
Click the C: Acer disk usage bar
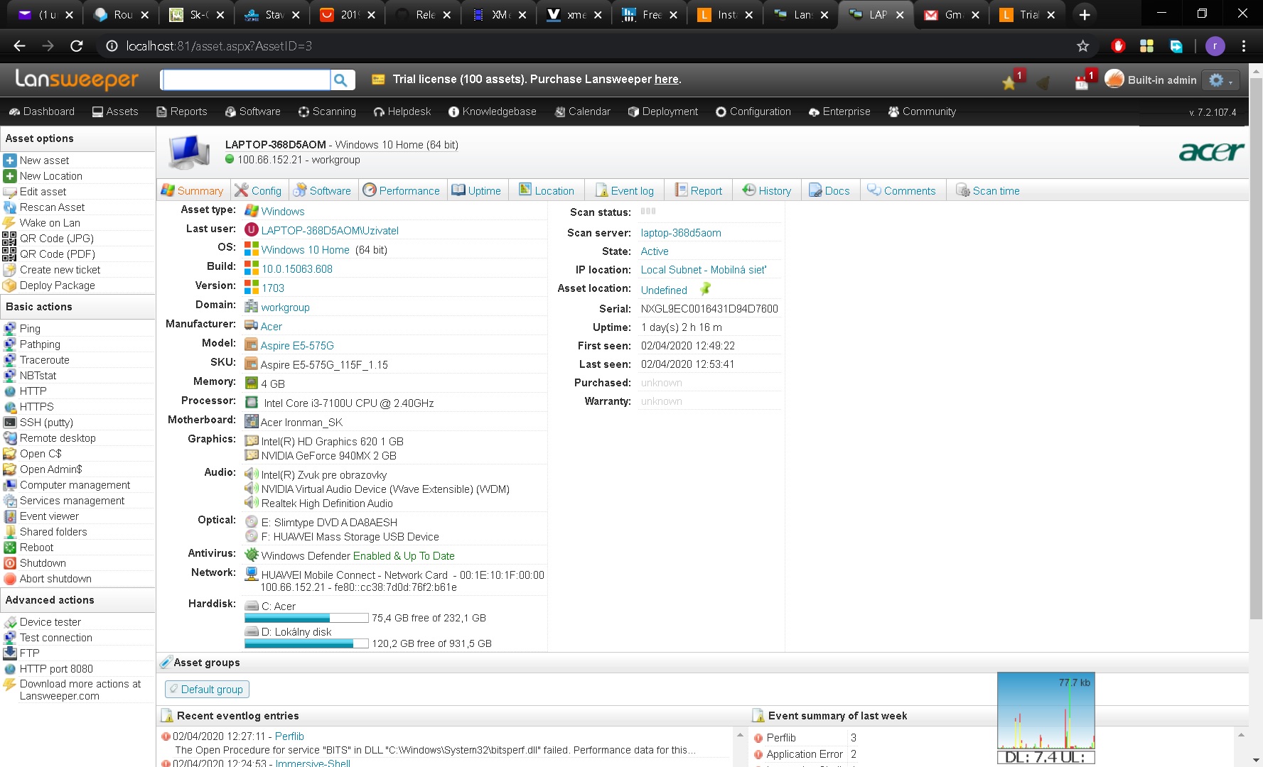(x=306, y=618)
